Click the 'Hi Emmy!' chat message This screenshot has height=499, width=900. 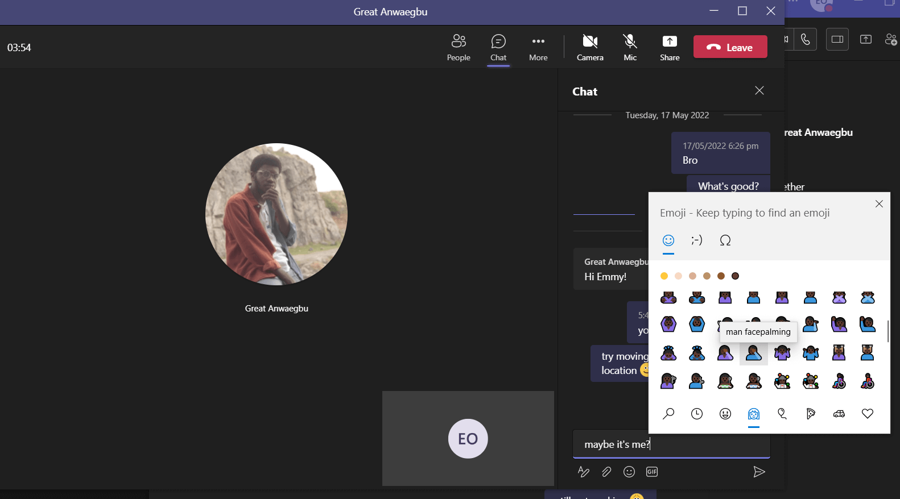click(x=611, y=269)
